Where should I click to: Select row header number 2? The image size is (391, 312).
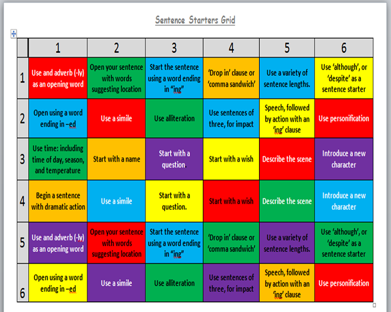coord(22,119)
